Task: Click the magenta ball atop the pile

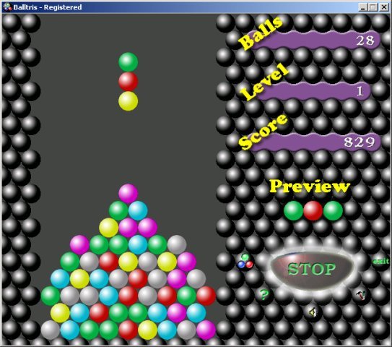Action: click(129, 194)
